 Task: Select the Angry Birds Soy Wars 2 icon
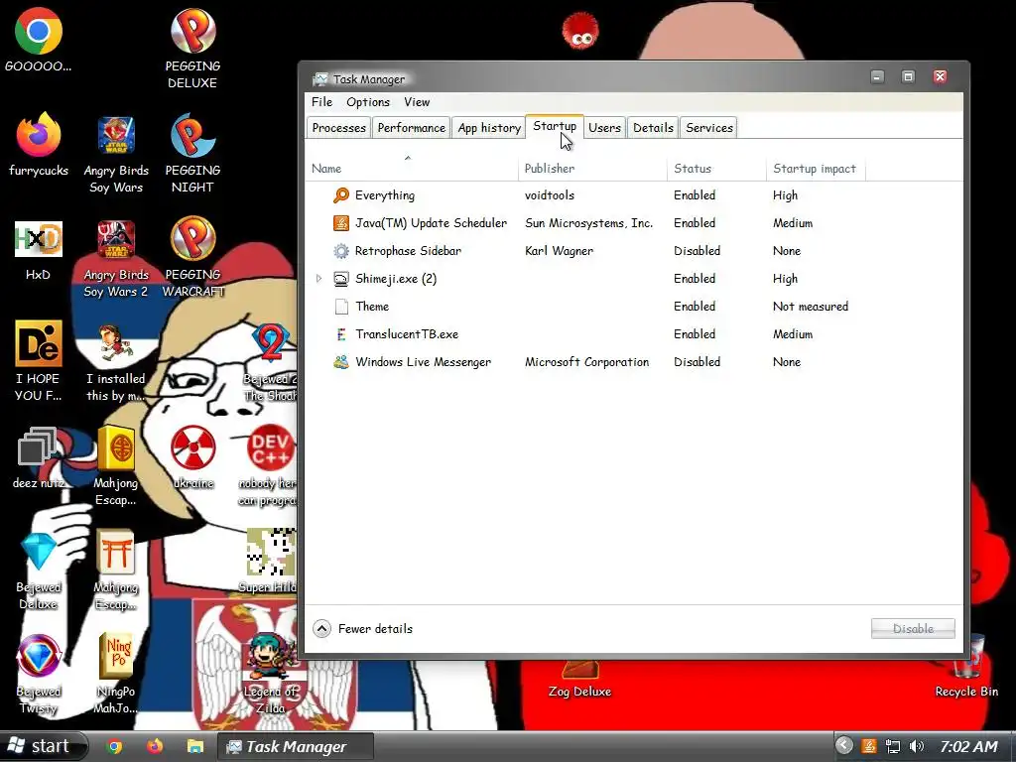(116, 239)
